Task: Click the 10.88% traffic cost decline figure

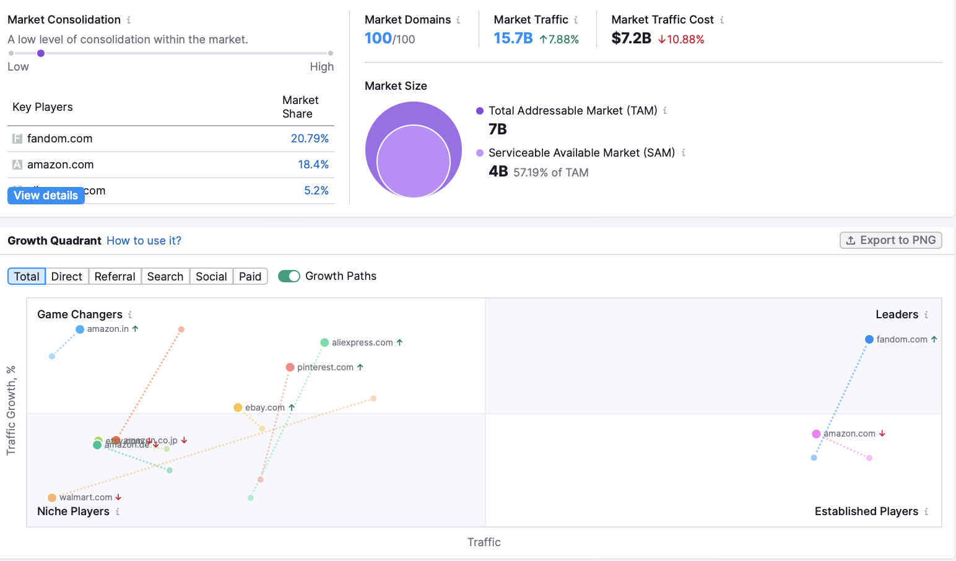Action: (x=681, y=40)
